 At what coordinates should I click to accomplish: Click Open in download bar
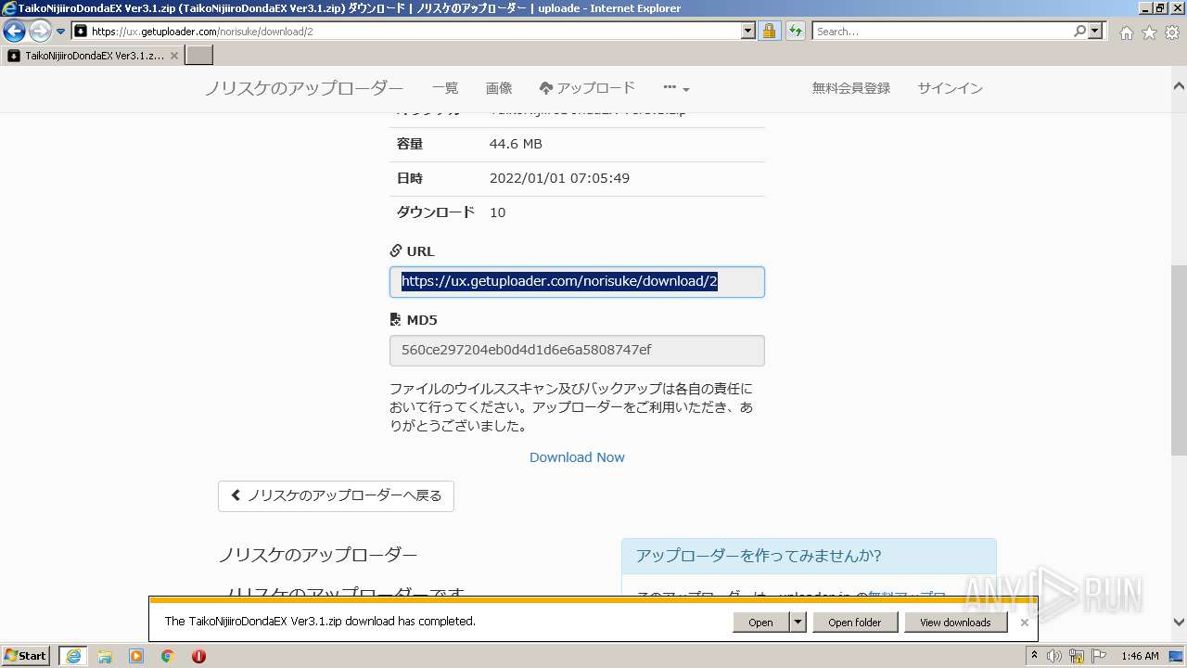click(x=760, y=623)
